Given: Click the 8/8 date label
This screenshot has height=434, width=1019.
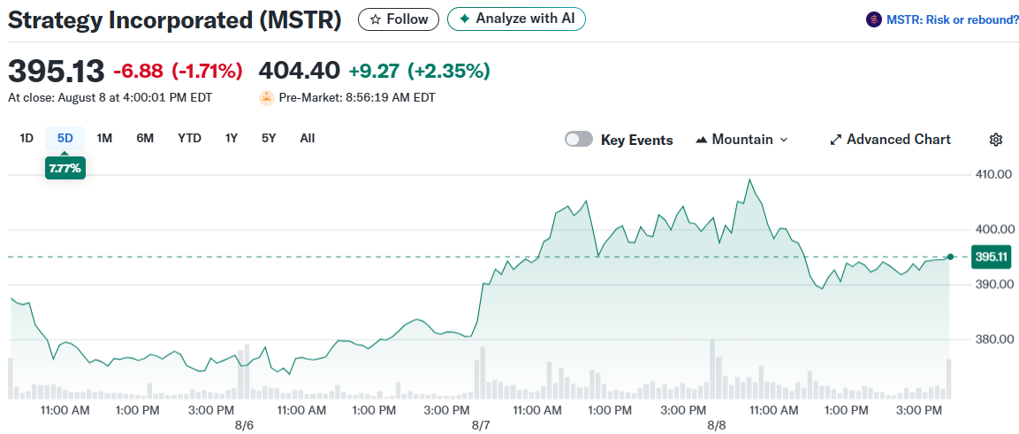Looking at the screenshot, I should click(716, 425).
